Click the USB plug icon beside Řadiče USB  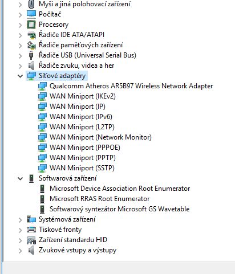coord(31,55)
